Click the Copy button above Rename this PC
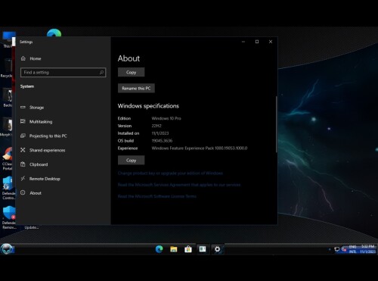378x281 pixels. (x=131, y=72)
